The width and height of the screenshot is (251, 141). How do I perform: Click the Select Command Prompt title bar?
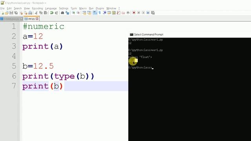(190, 34)
